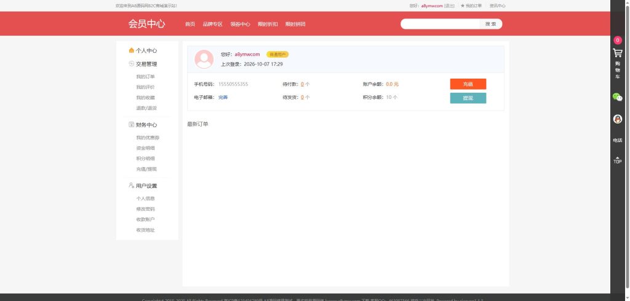This screenshot has height=301, width=630.
Task: Select 个人中心 in the left sidebar
Action: click(x=146, y=50)
